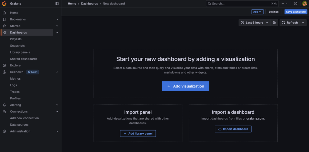Open the Add dropdown in toolbar
Viewport: 309px width, 152px height.
(x=257, y=12)
